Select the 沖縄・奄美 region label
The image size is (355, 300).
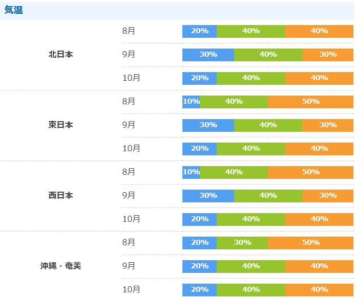click(x=60, y=266)
